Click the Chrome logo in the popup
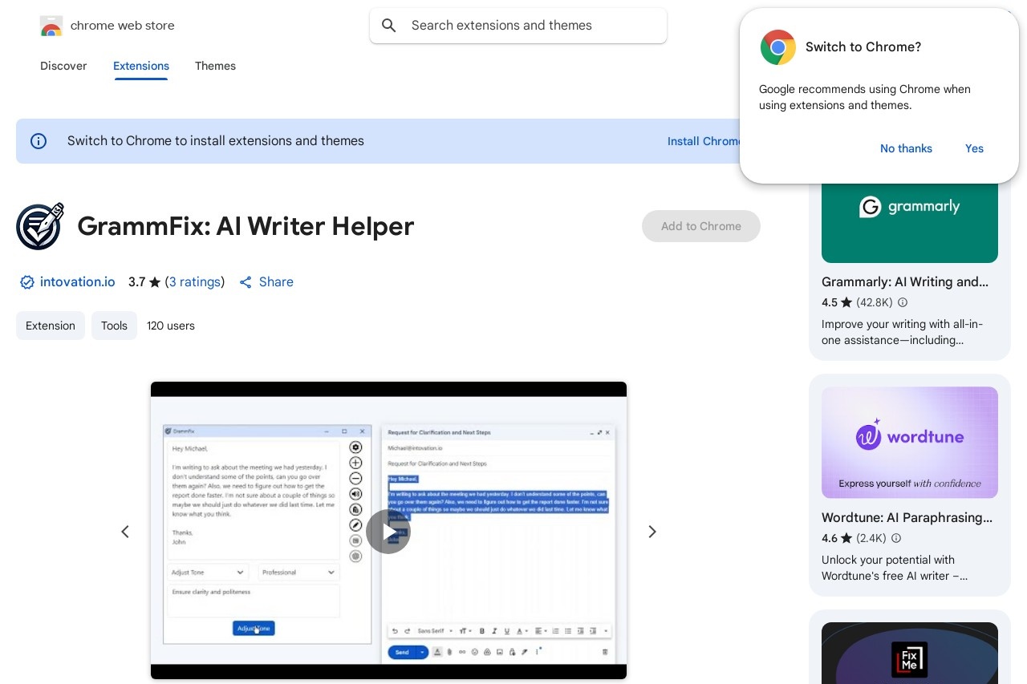 click(x=777, y=47)
